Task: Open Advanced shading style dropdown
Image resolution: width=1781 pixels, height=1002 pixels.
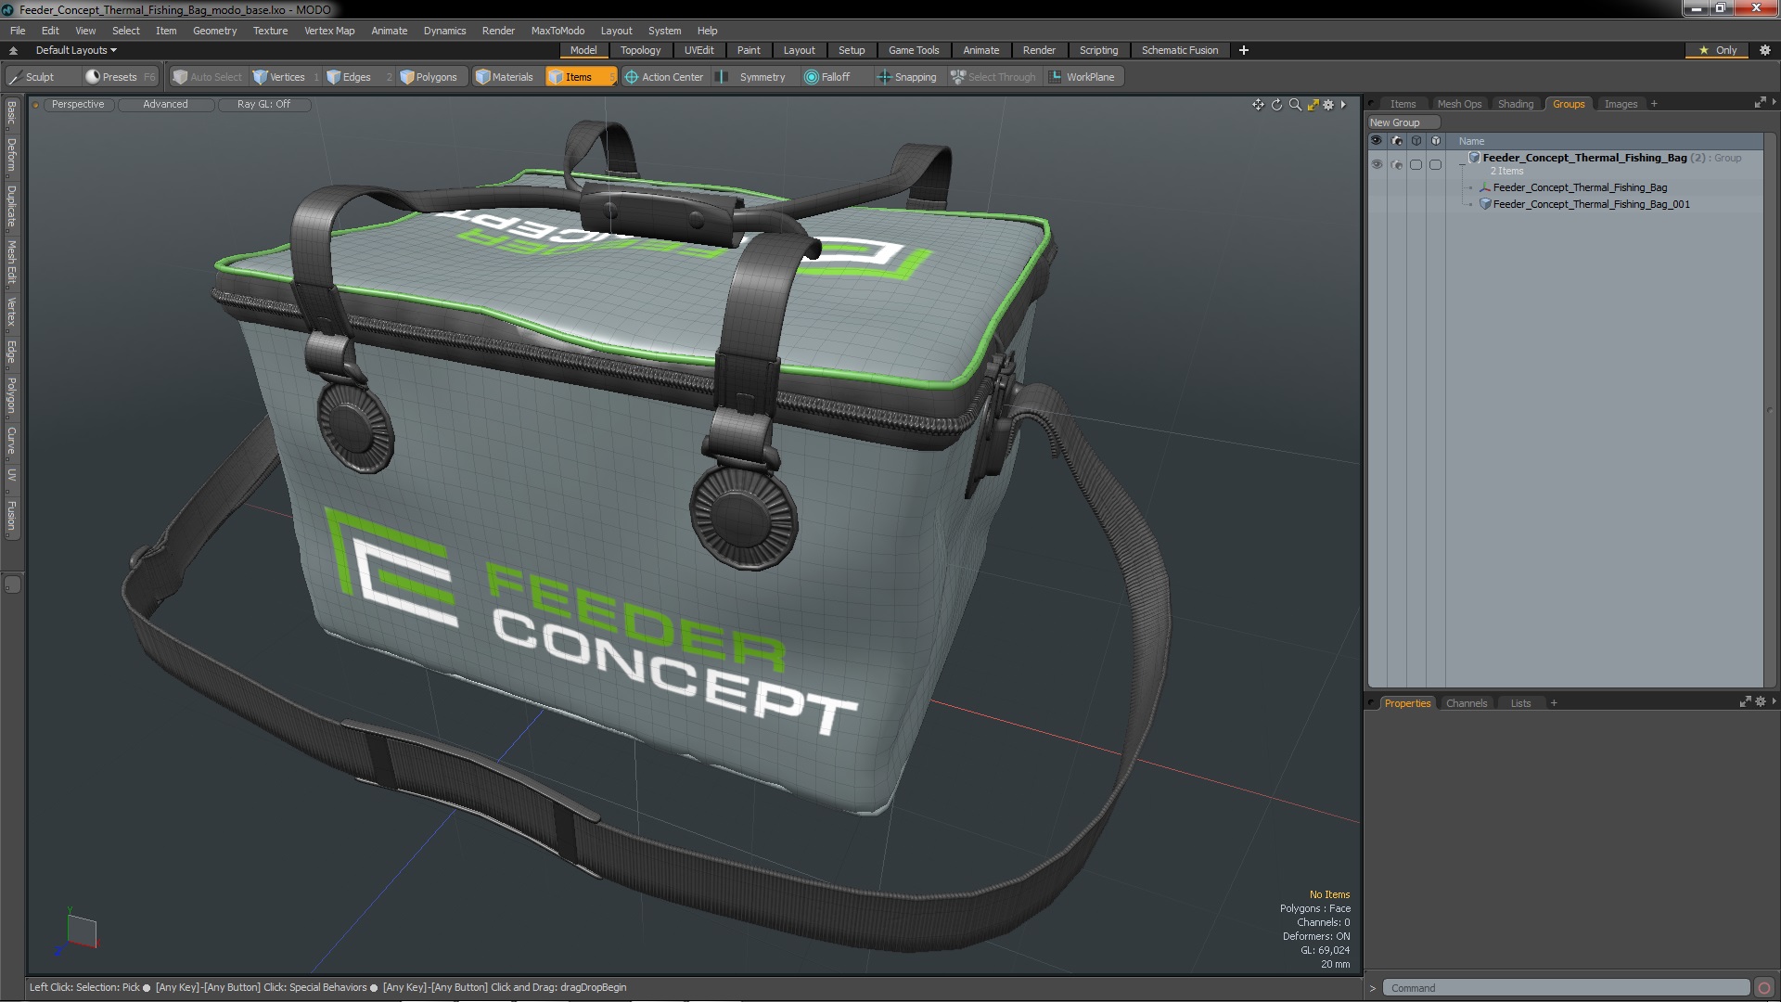Action: point(165,105)
